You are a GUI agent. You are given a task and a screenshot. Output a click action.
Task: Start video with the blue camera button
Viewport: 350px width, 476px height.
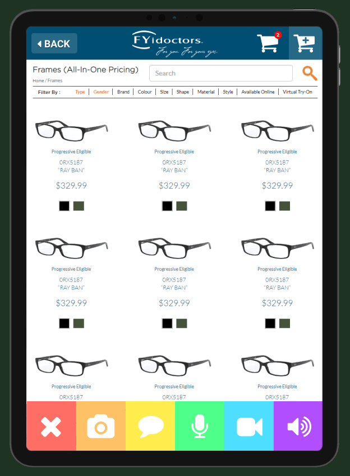(x=249, y=426)
